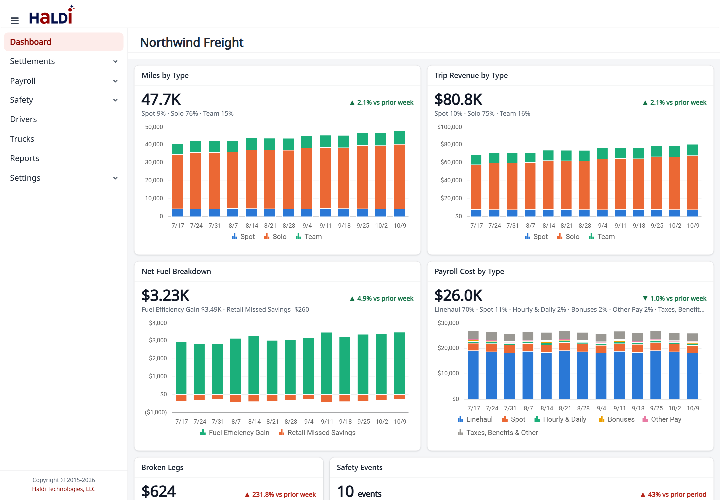Click the 9/11 bar in Net Fuel Breakdown
This screenshot has width=720, height=500.
tap(327, 367)
